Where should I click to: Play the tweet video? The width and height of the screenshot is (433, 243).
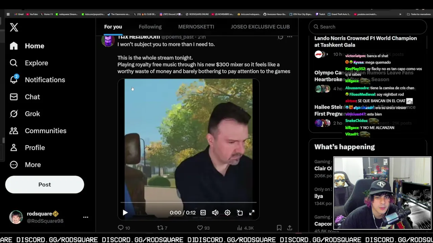(x=125, y=213)
